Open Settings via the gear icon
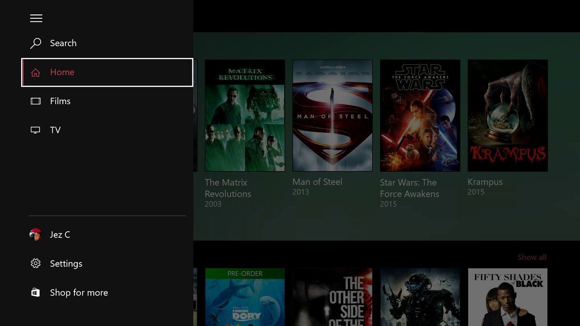The width and height of the screenshot is (580, 326). [x=35, y=263]
